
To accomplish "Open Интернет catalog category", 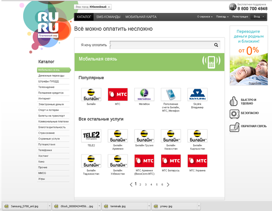I will click(44, 99).
